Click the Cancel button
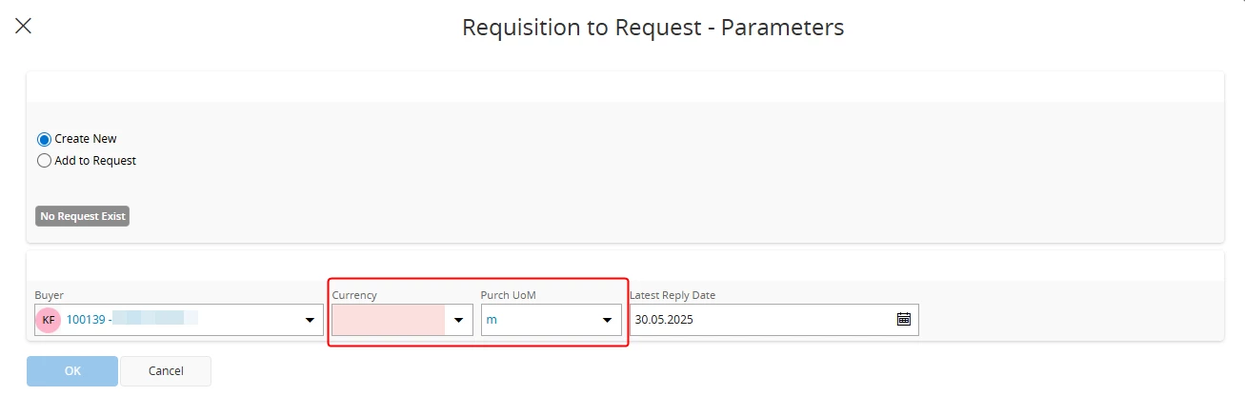Viewport: 1245px width, 416px height. pos(166,371)
